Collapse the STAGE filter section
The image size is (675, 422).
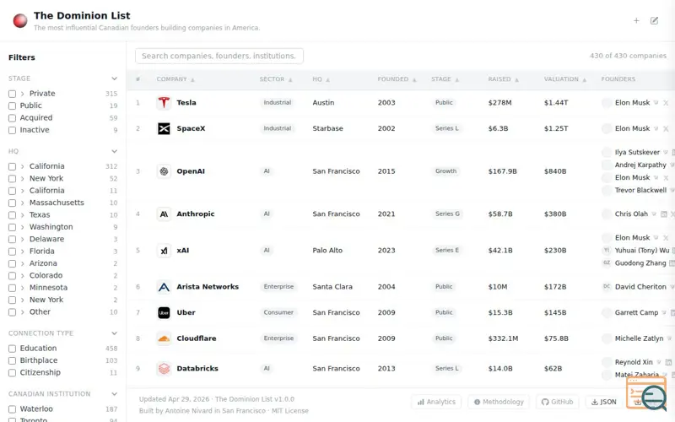(x=114, y=78)
